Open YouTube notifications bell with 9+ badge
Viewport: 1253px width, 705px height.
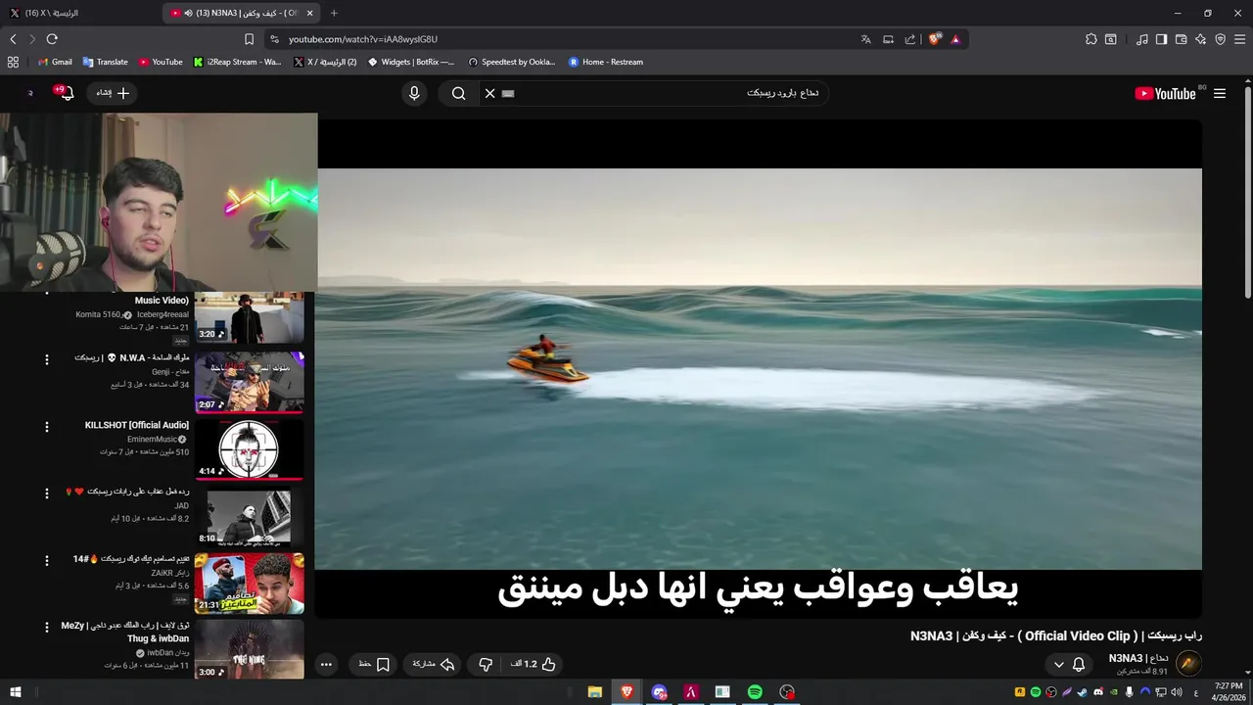tap(65, 93)
